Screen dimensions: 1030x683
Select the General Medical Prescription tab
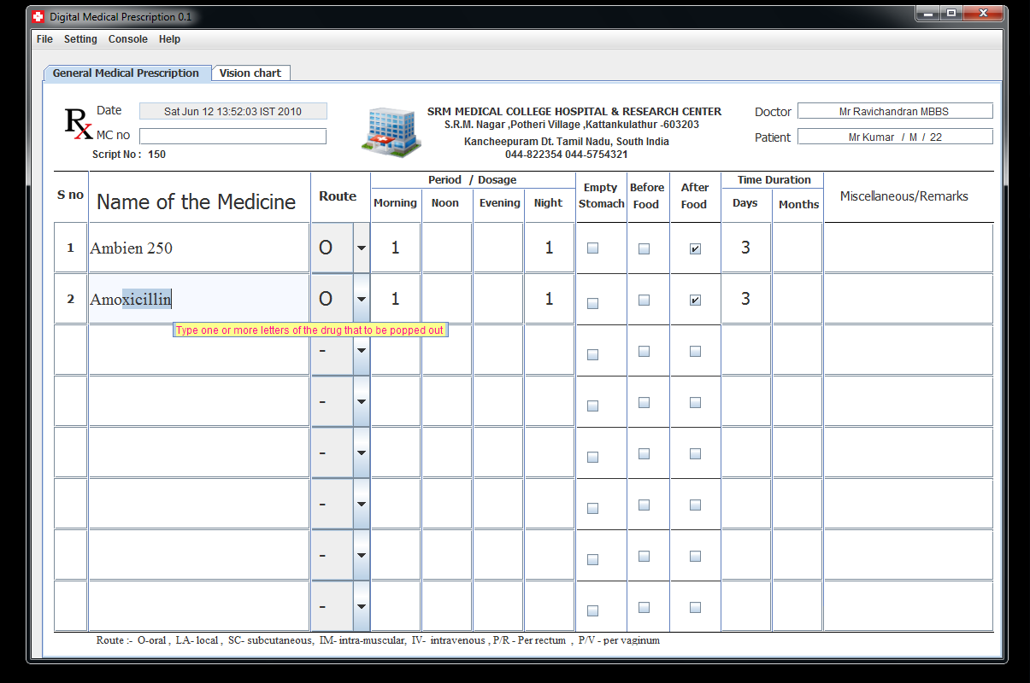point(127,73)
